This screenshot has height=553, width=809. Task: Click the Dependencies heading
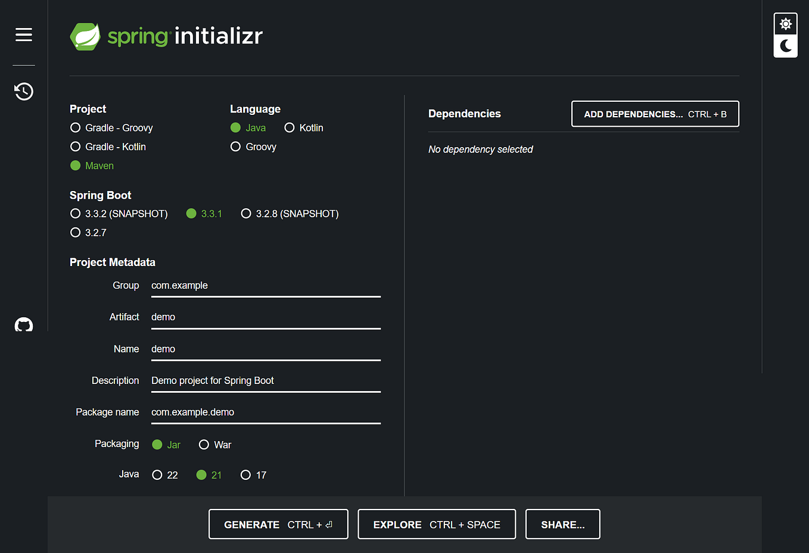tap(465, 114)
